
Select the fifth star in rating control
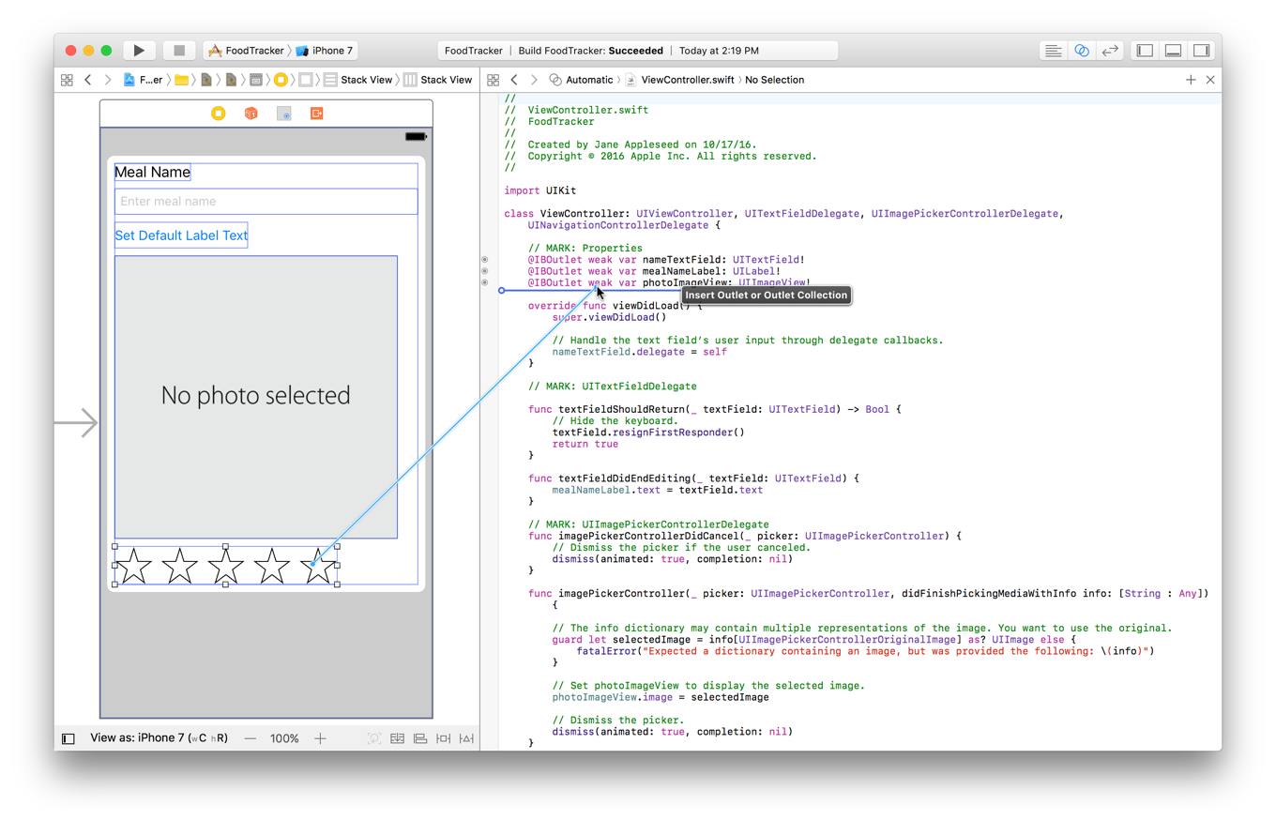click(319, 566)
